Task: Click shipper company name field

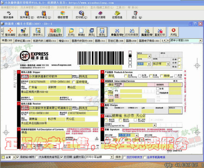Action: [50, 76]
